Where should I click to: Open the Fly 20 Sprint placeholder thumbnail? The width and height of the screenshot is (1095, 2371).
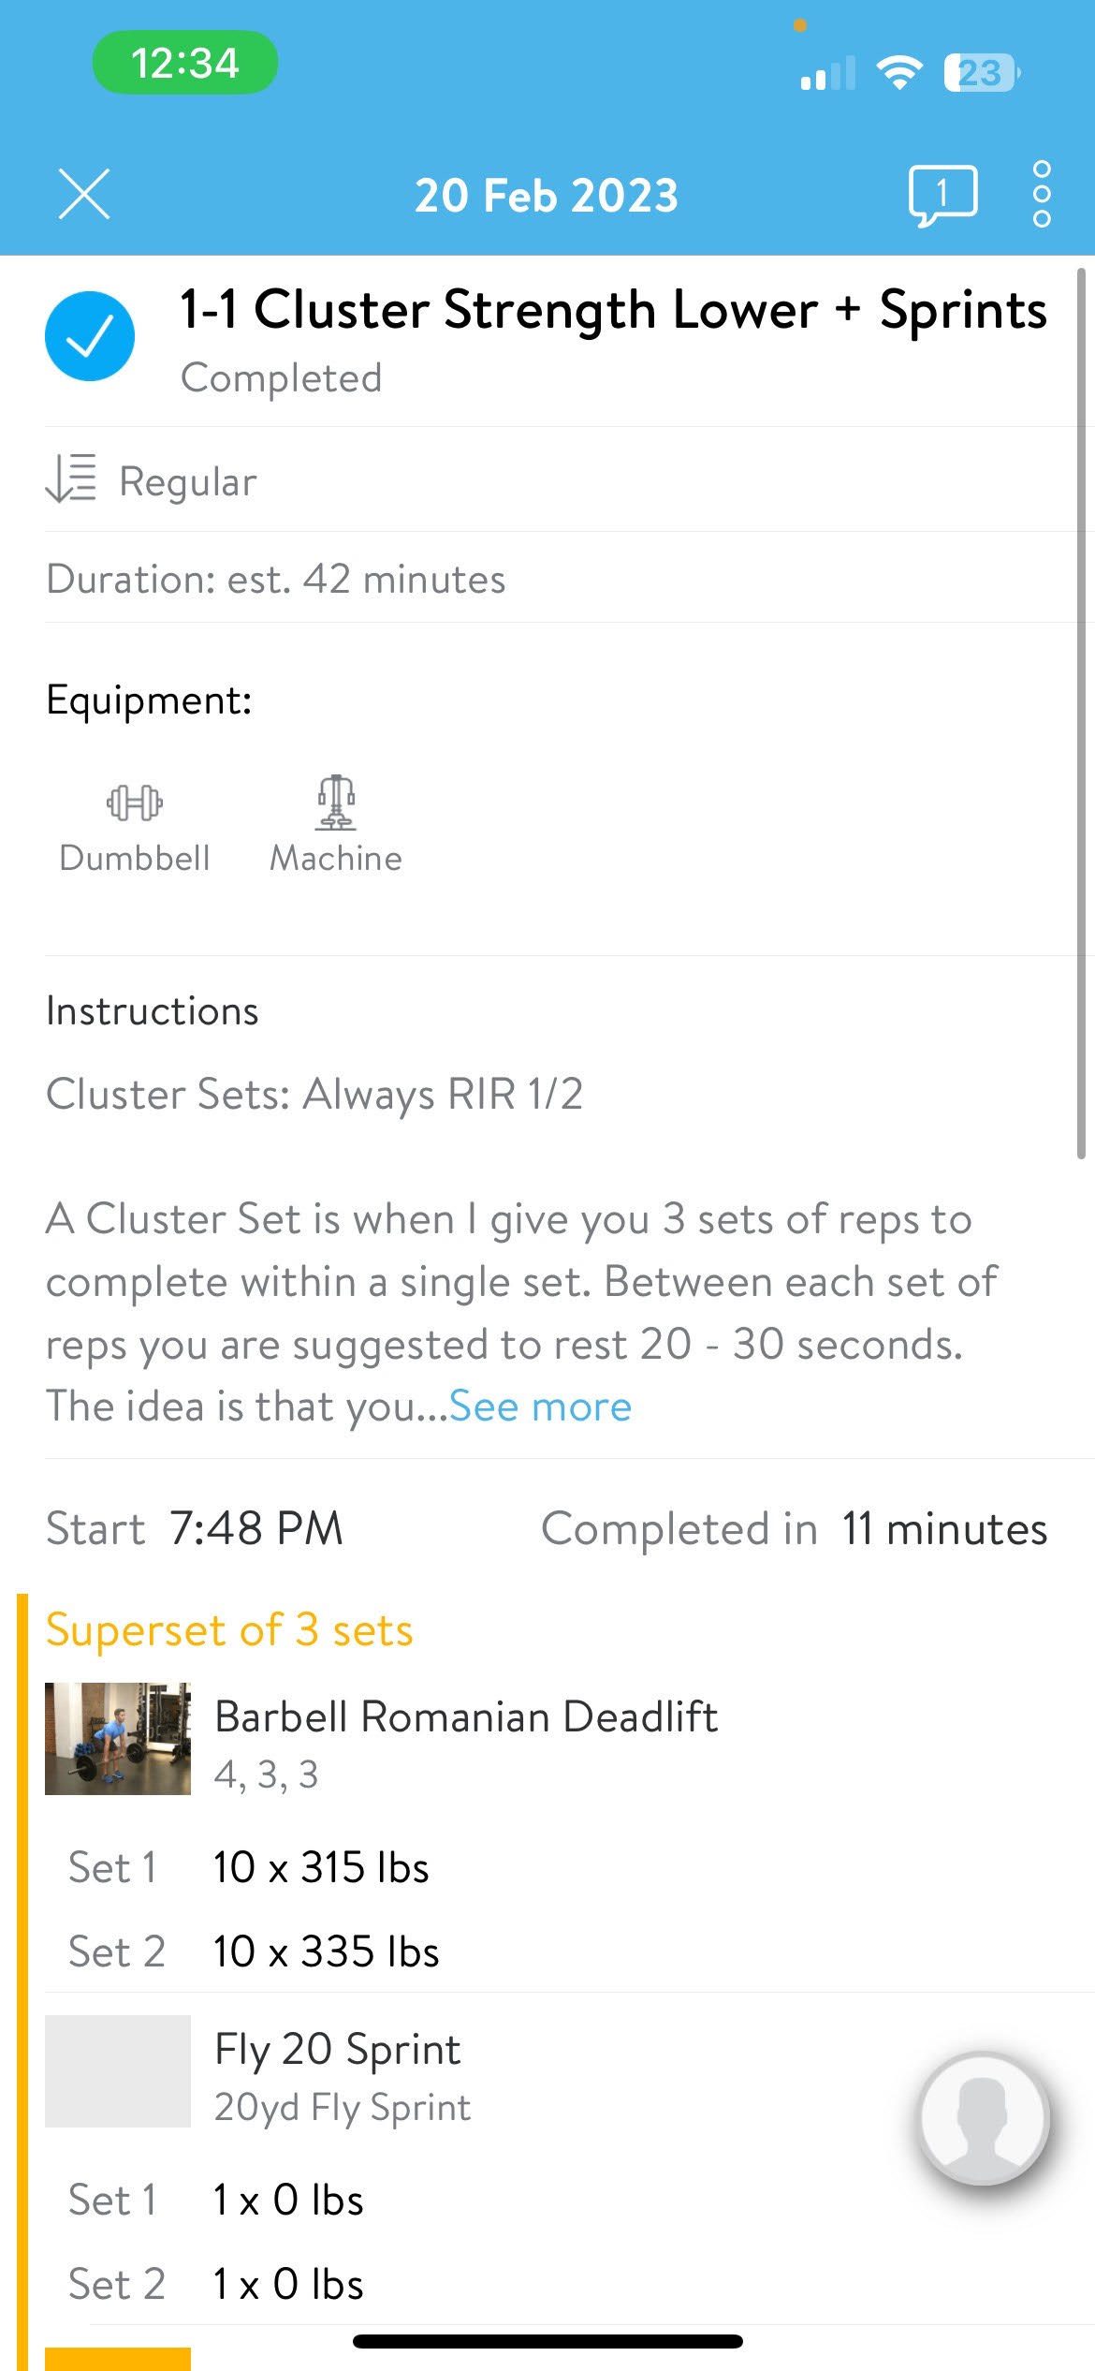tap(118, 2071)
